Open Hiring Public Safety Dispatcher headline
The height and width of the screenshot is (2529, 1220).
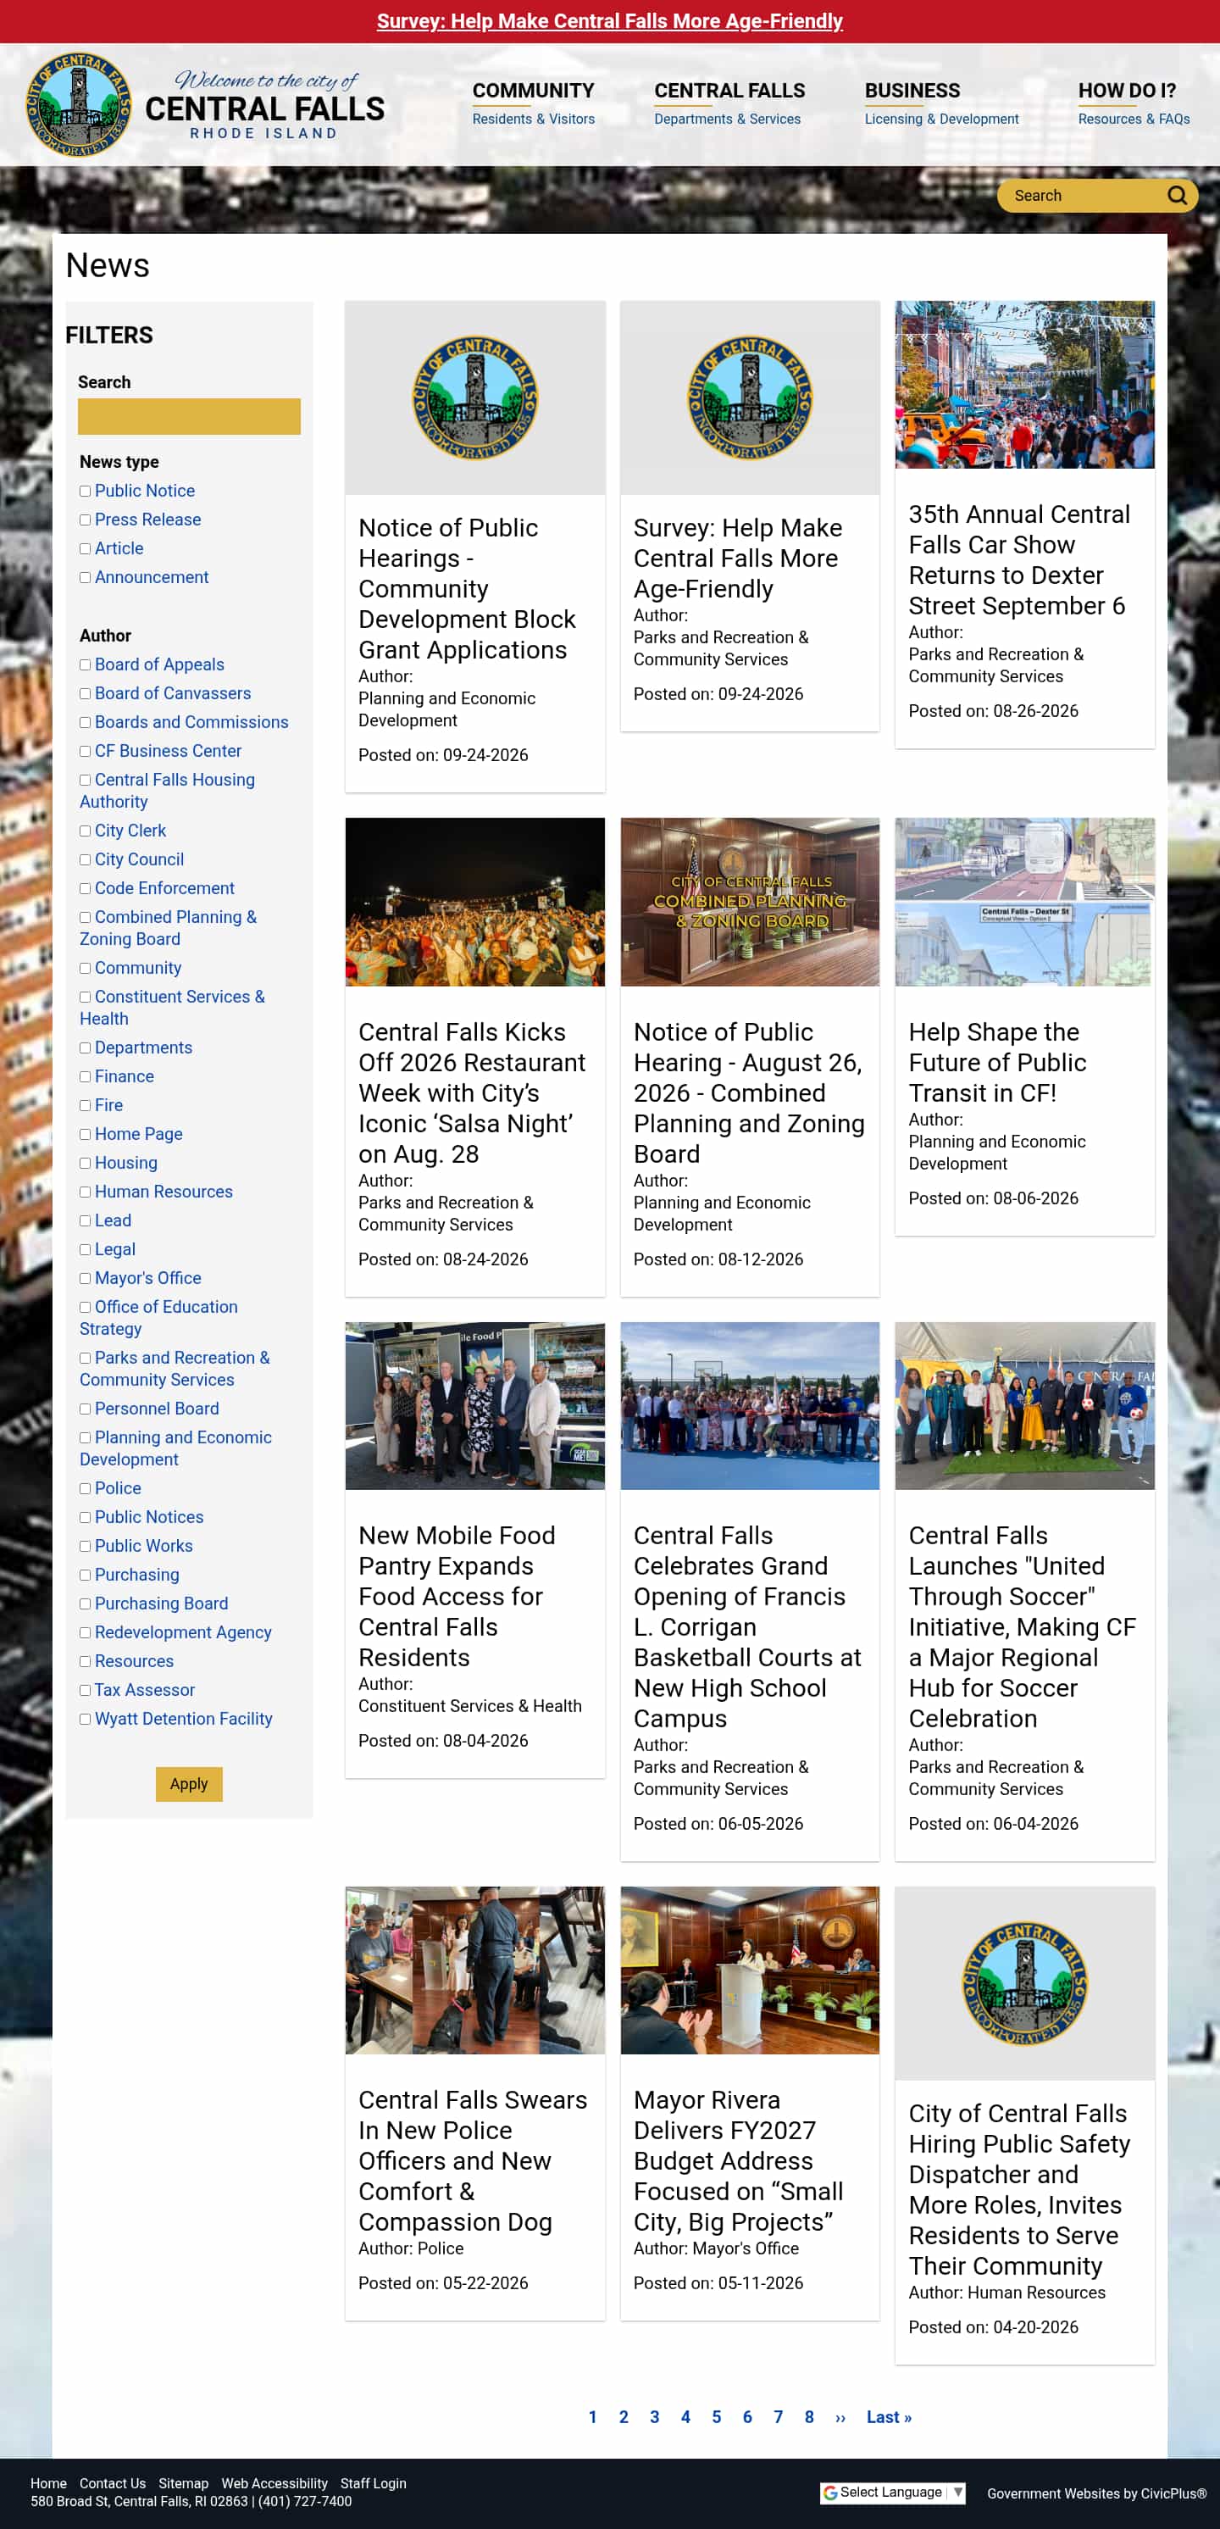(1019, 2188)
